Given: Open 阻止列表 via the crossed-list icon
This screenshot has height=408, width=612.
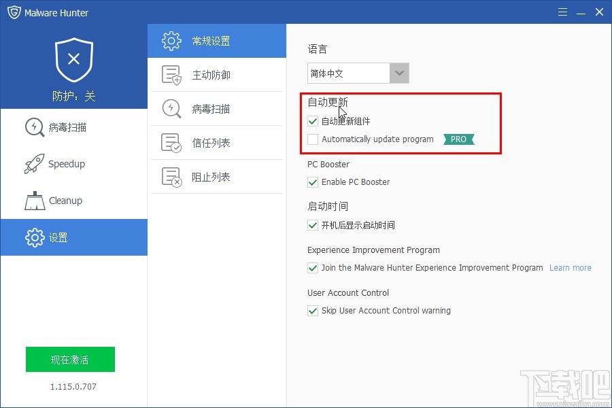Looking at the screenshot, I should click(172, 176).
